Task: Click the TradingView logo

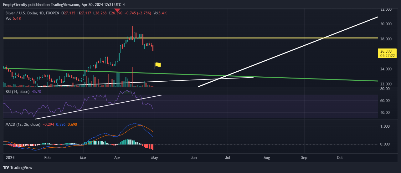Action: tap(18, 167)
